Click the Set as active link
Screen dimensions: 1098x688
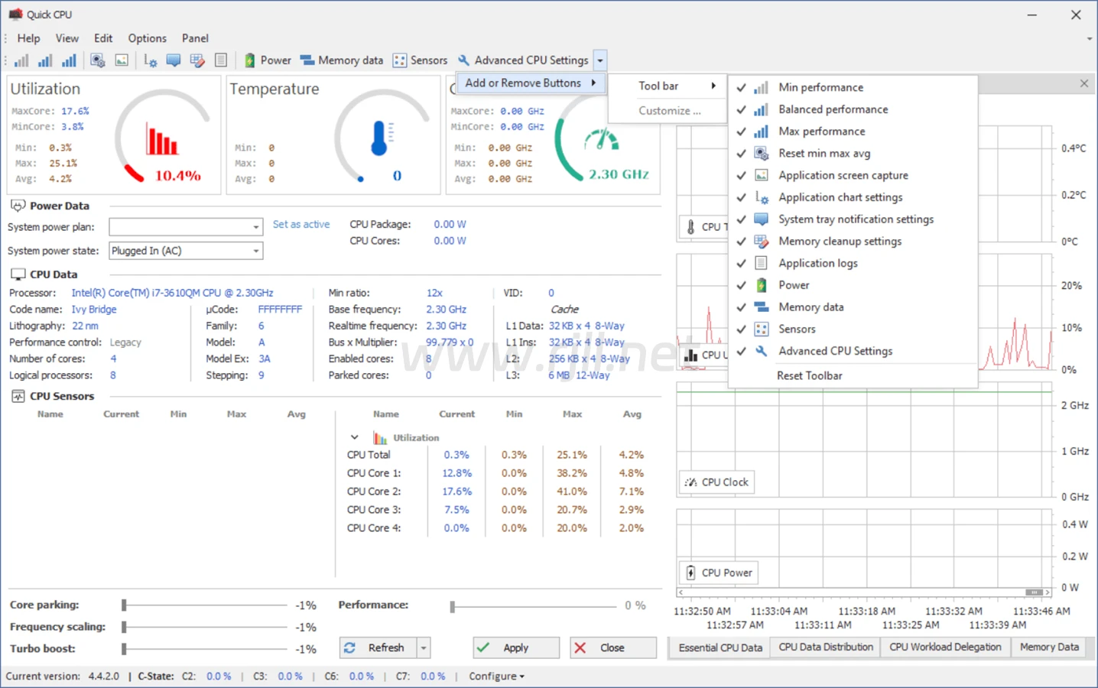301,225
